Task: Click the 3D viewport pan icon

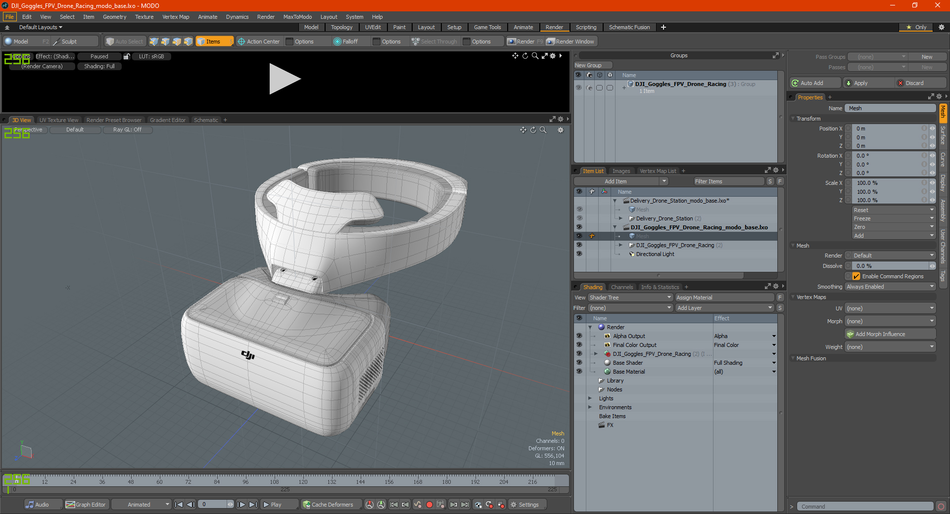Action: click(523, 130)
